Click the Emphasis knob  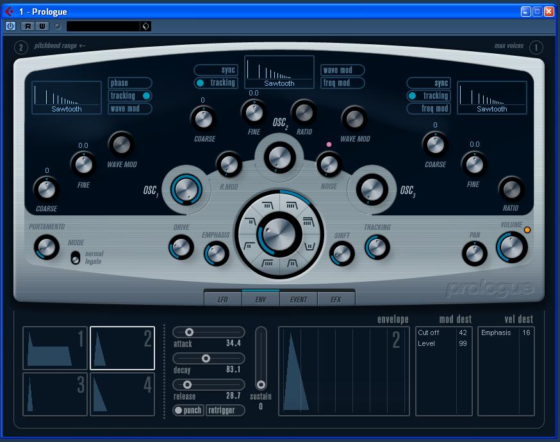(216, 254)
